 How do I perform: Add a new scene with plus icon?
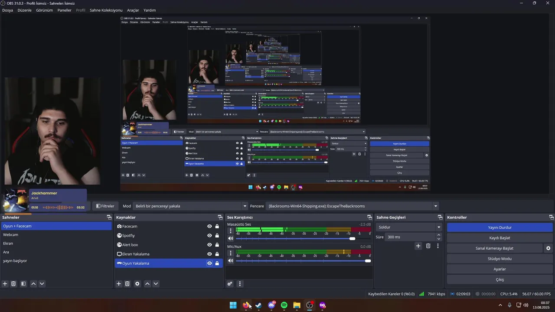coord(5,284)
